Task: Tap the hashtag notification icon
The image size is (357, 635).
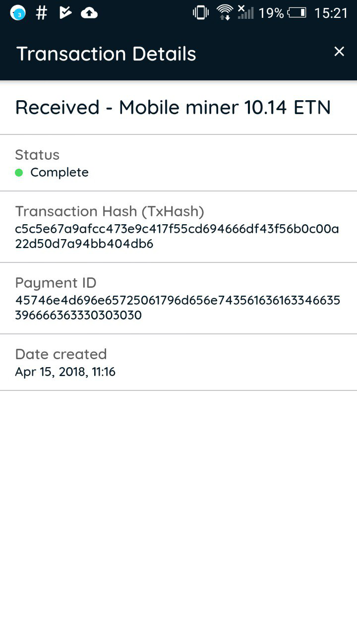Action: click(42, 13)
